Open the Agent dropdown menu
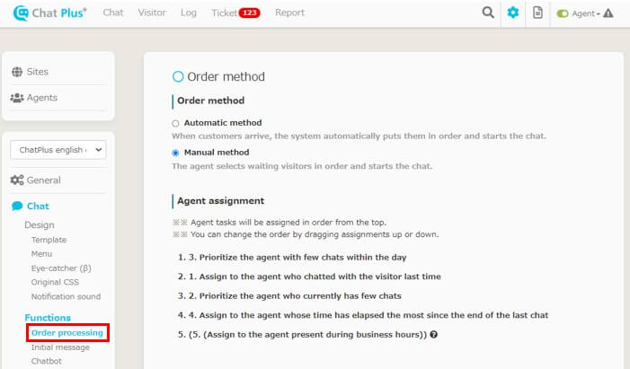The height and width of the screenshot is (369, 630). pyautogui.click(x=585, y=13)
